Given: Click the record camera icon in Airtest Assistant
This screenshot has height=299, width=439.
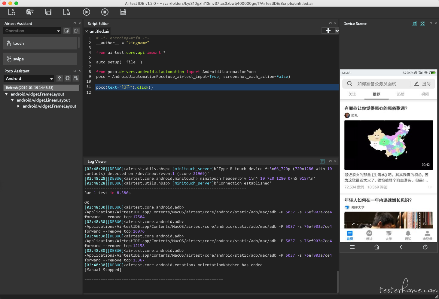Looking at the screenshot, I should [76, 31].
